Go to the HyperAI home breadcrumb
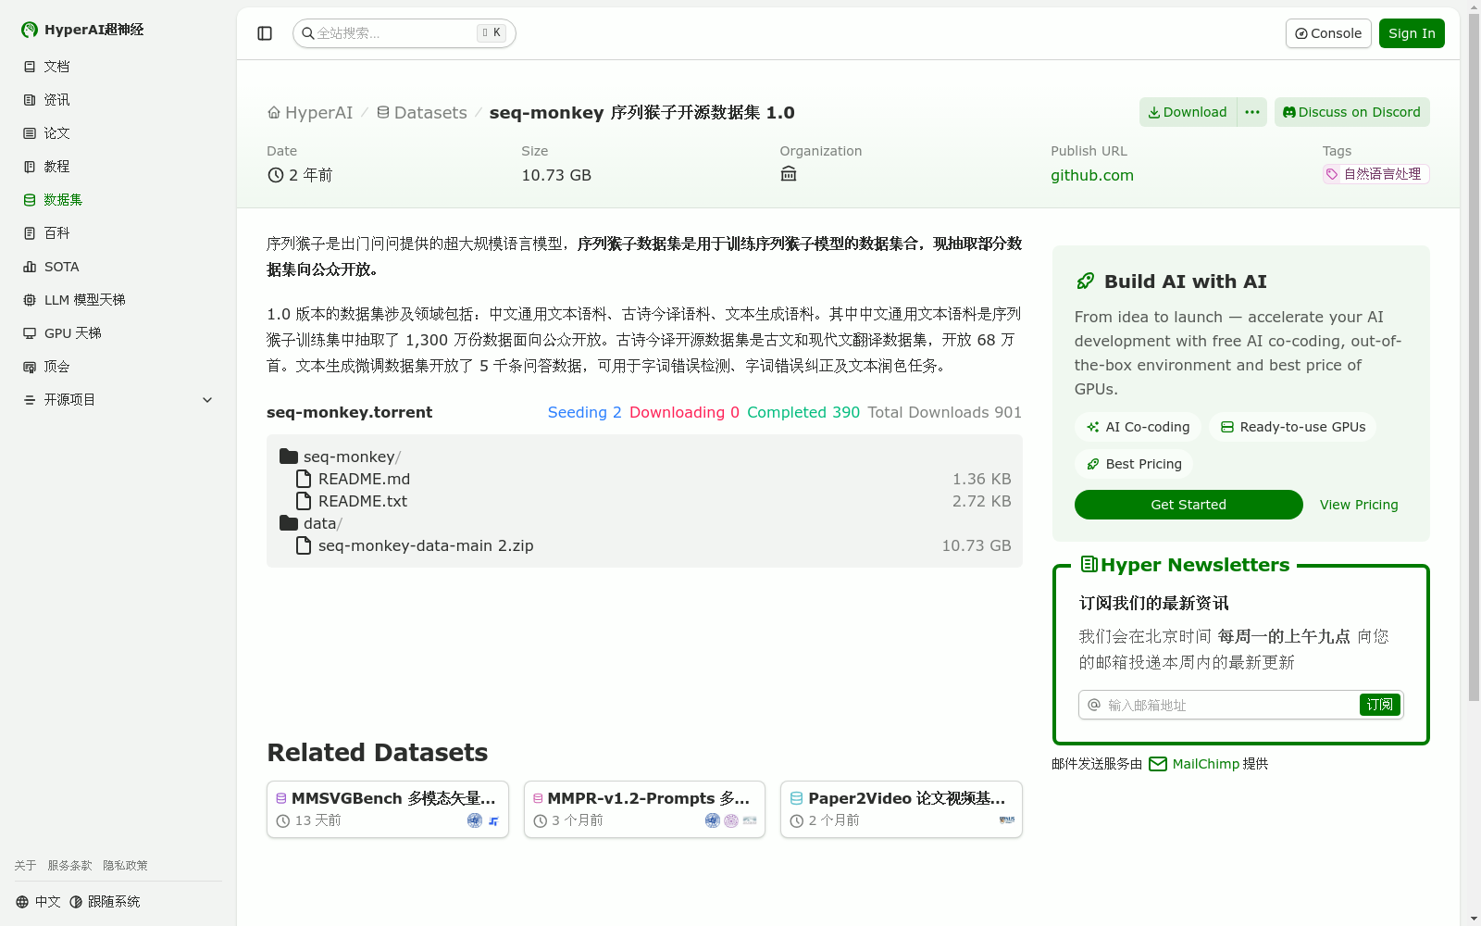The height and width of the screenshot is (926, 1481). point(310,113)
